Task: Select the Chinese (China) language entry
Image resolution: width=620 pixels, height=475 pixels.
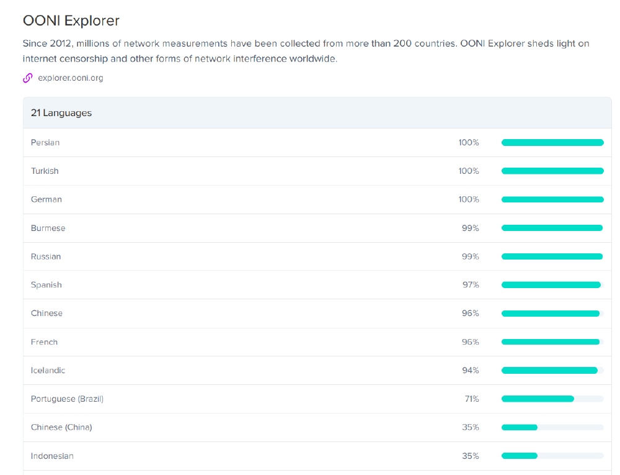Action: [x=61, y=428]
